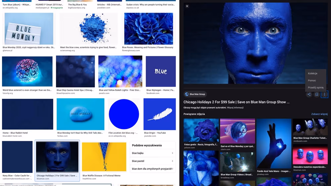Open the Blue Chip Casino Hotel thumbnail
The image size is (331, 186).
pyautogui.click(x=75, y=71)
